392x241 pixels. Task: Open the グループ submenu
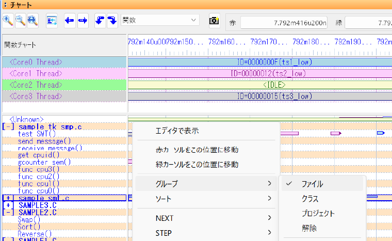(x=206, y=184)
